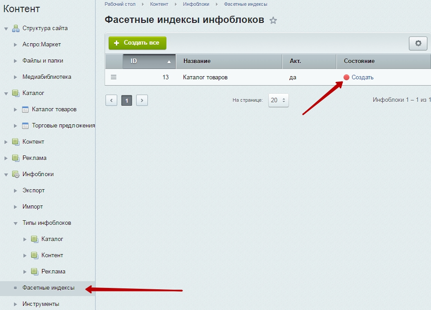Select Фасетные индексы in the sidebar
This screenshot has width=431, height=310.
coord(48,287)
